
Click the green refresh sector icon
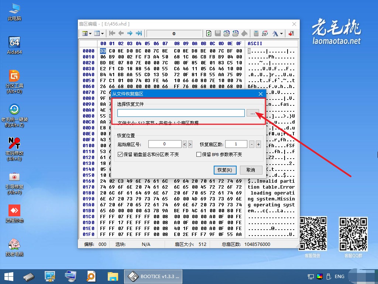pyautogui.click(x=209, y=33)
